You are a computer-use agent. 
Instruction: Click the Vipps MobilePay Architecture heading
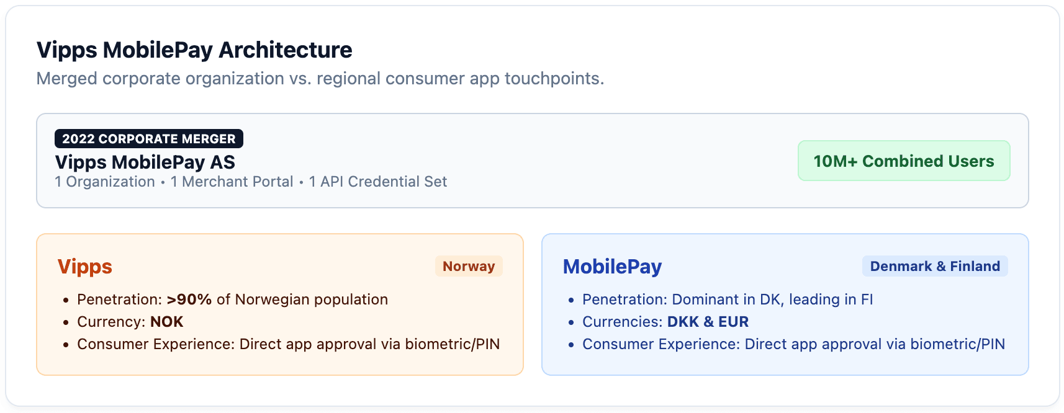tap(194, 50)
